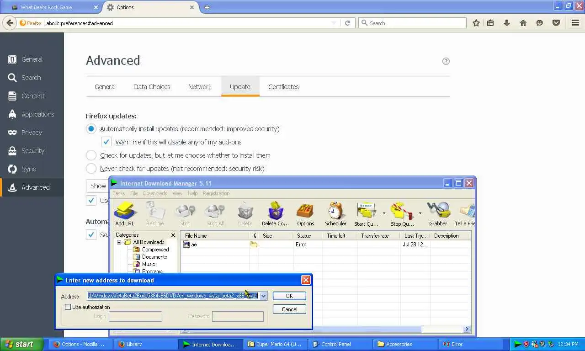Open the Pocket icon in Firefox toolbar
Image resolution: width=585 pixels, height=351 pixels.
click(x=556, y=23)
